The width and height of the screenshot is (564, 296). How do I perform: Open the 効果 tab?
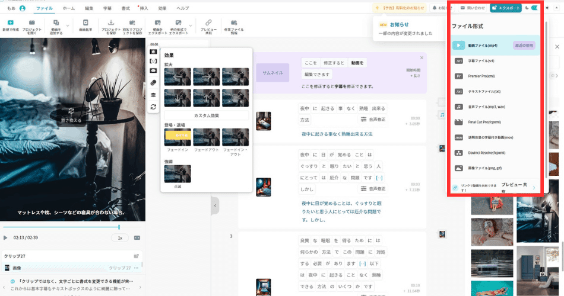coord(162,8)
